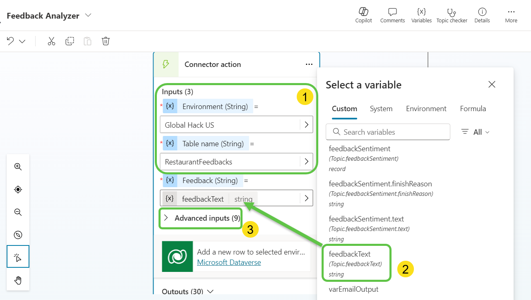The image size is (531, 300).
Task: Close the Select a variable panel
Action: [492, 85]
